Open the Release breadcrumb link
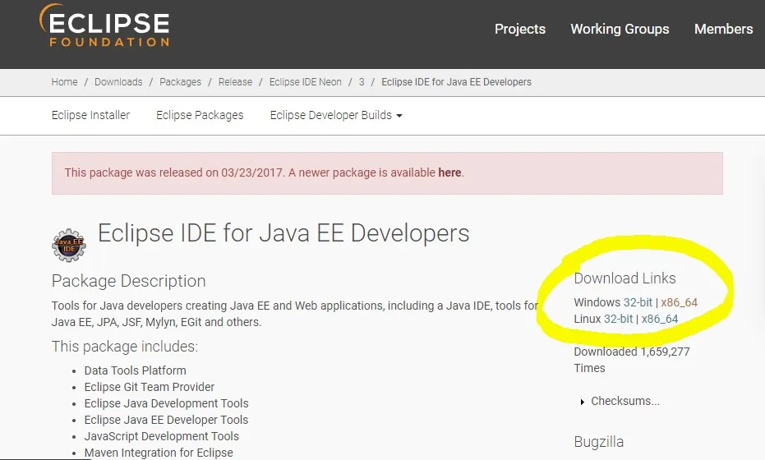The width and height of the screenshot is (765, 460). click(x=235, y=82)
